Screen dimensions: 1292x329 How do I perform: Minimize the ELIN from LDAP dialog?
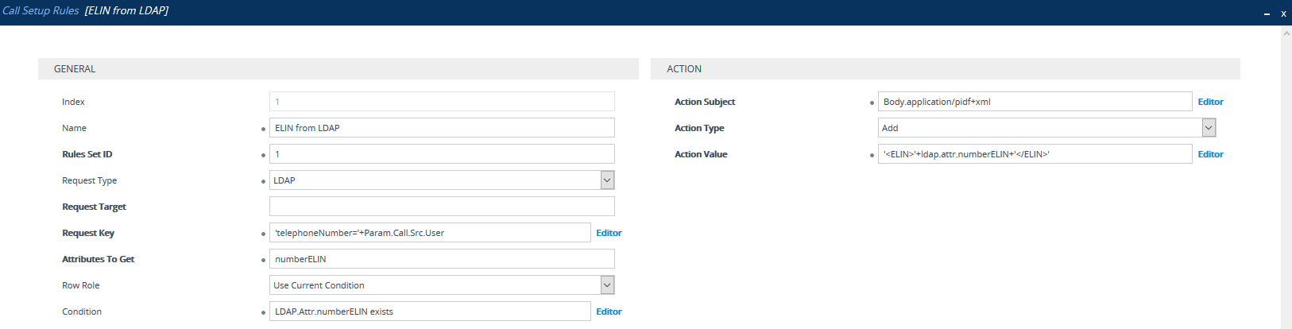[1267, 14]
